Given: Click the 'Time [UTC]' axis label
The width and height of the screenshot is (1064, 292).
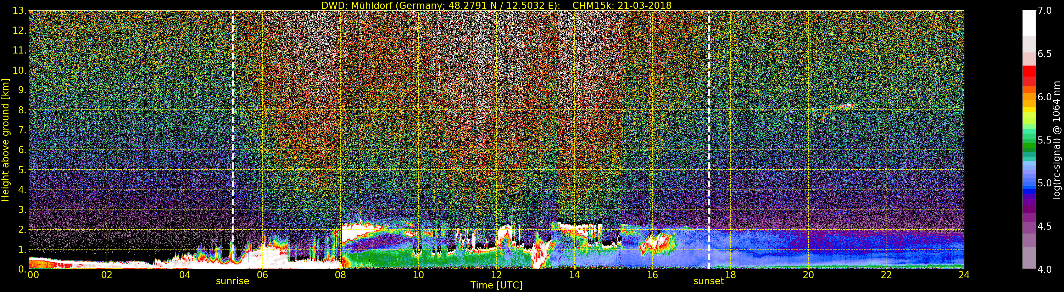Looking at the screenshot, I should pyautogui.click(x=496, y=285).
